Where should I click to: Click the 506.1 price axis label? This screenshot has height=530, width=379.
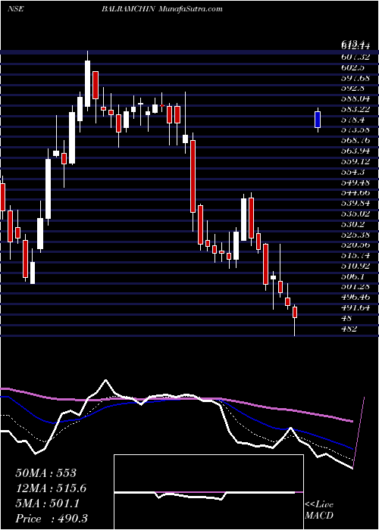click(x=353, y=276)
